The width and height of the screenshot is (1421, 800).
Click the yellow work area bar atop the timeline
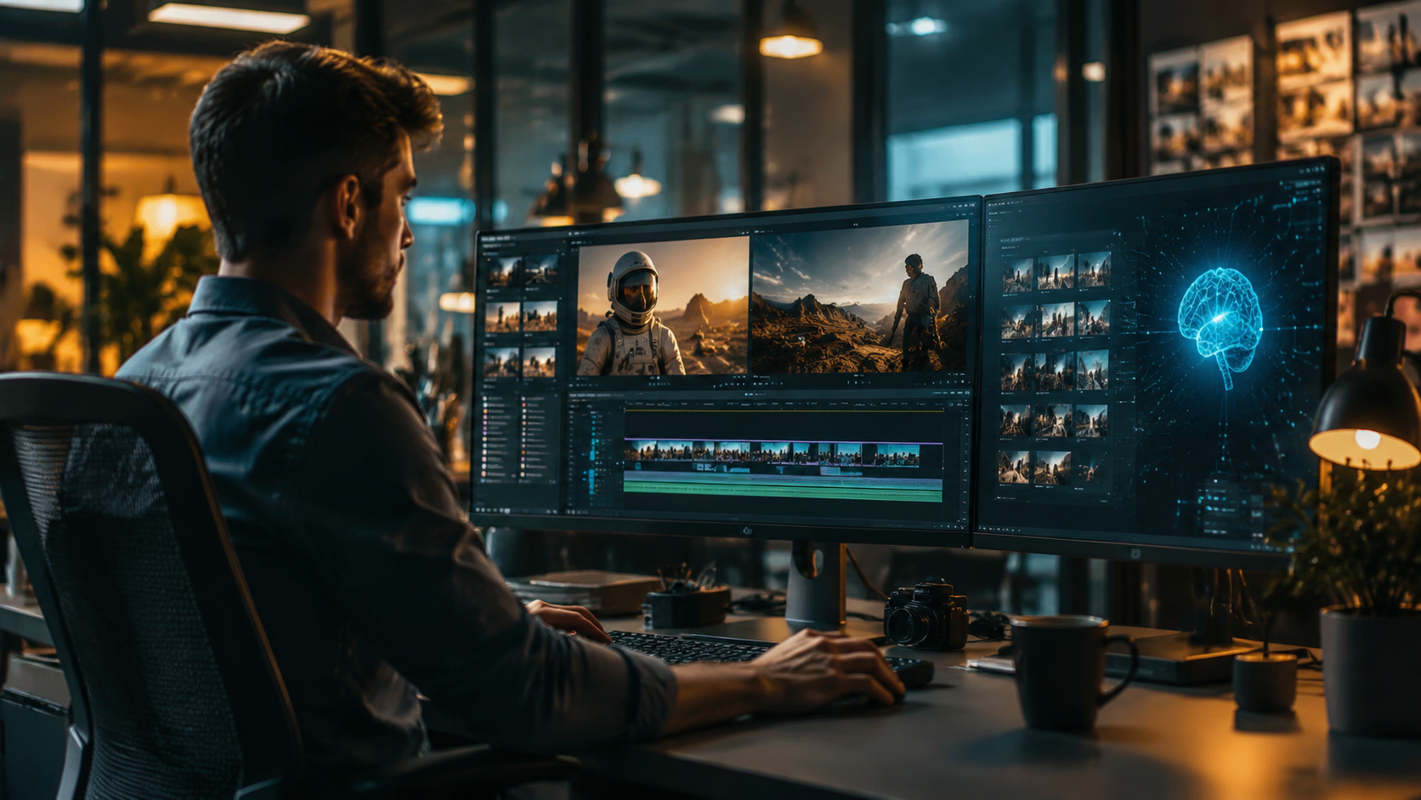pos(784,411)
